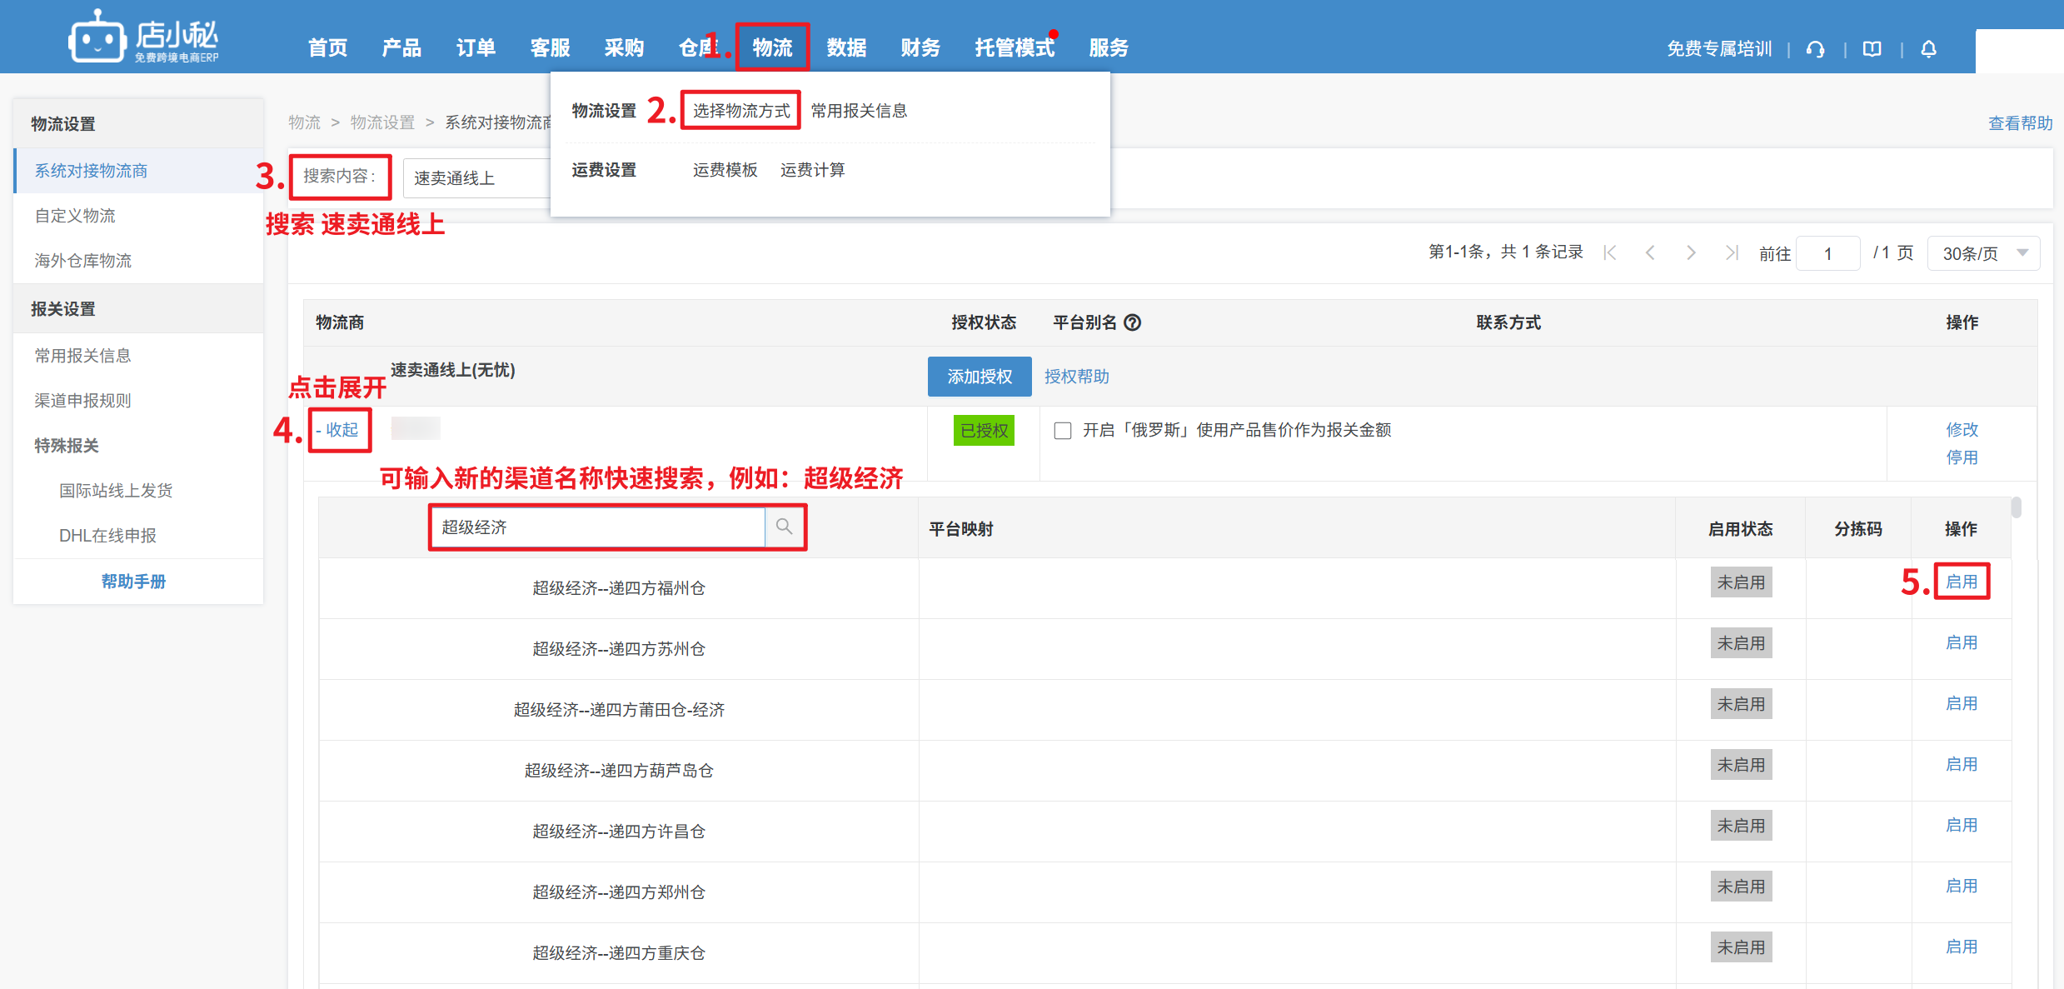The image size is (2064, 989).
Task: Open the help manual book icon
Action: (x=1872, y=49)
